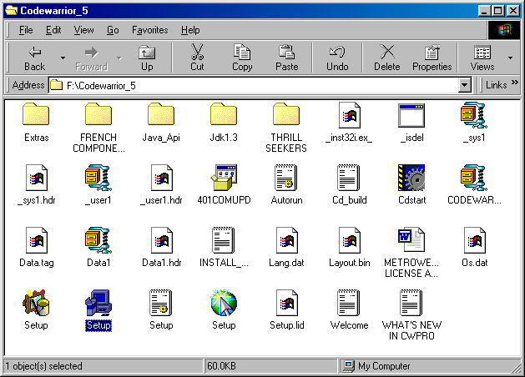525x377 pixels.
Task: Click My Computer zone in status bar
Action: 430,366
